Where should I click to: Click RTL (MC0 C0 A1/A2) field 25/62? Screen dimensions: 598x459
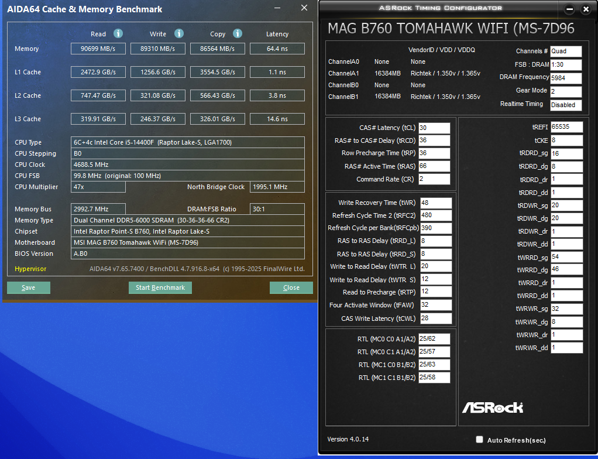(x=434, y=339)
